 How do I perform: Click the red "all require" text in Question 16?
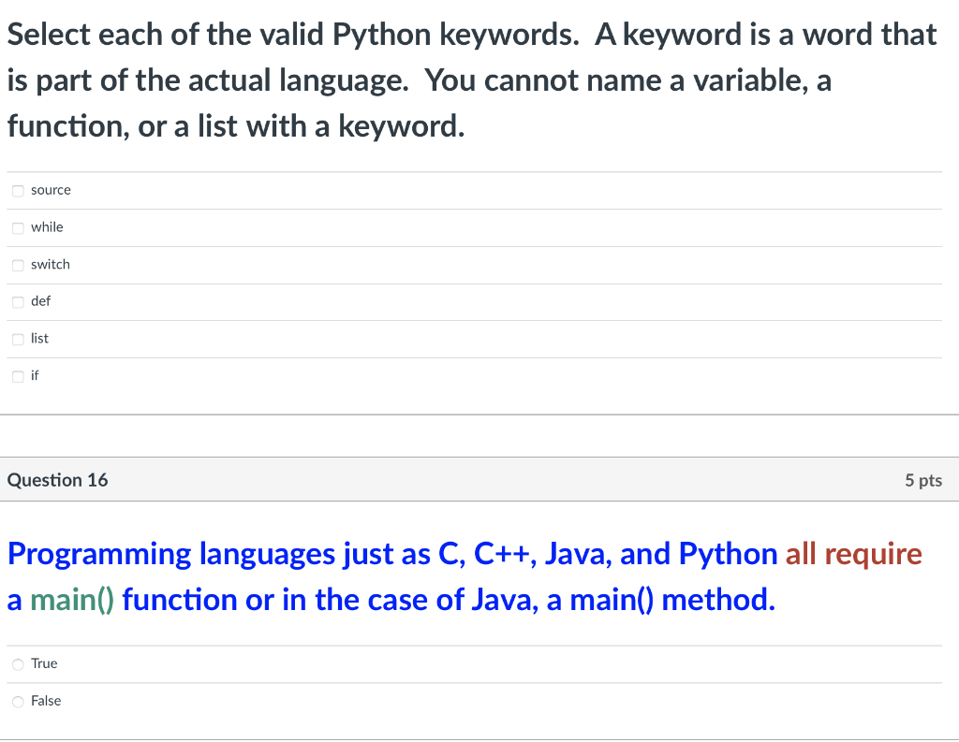[x=853, y=554]
